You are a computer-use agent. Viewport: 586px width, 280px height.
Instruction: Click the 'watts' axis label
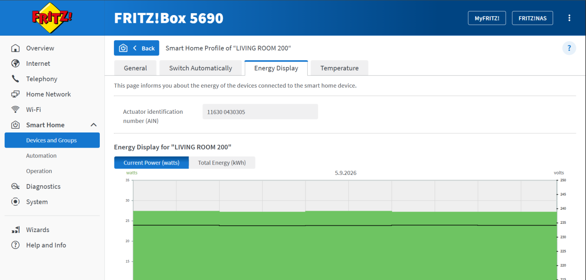tap(132, 173)
